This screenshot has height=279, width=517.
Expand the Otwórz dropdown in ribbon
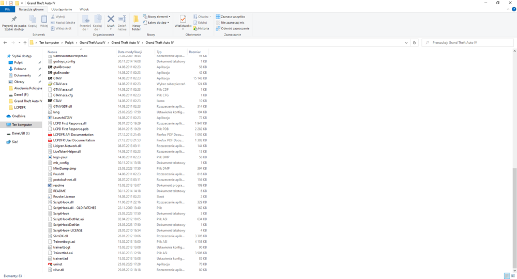pos(210,17)
